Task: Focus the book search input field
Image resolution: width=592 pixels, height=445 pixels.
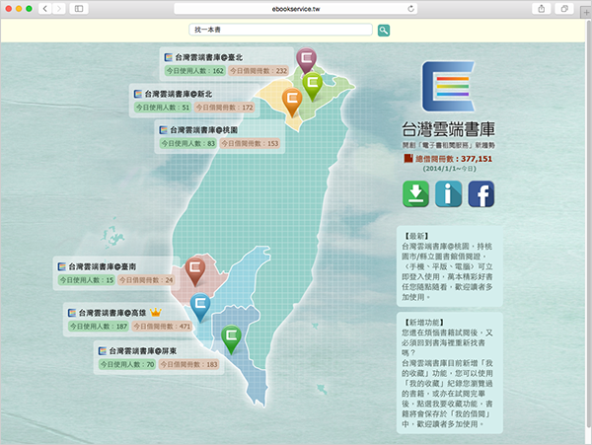Action: pyautogui.click(x=280, y=30)
